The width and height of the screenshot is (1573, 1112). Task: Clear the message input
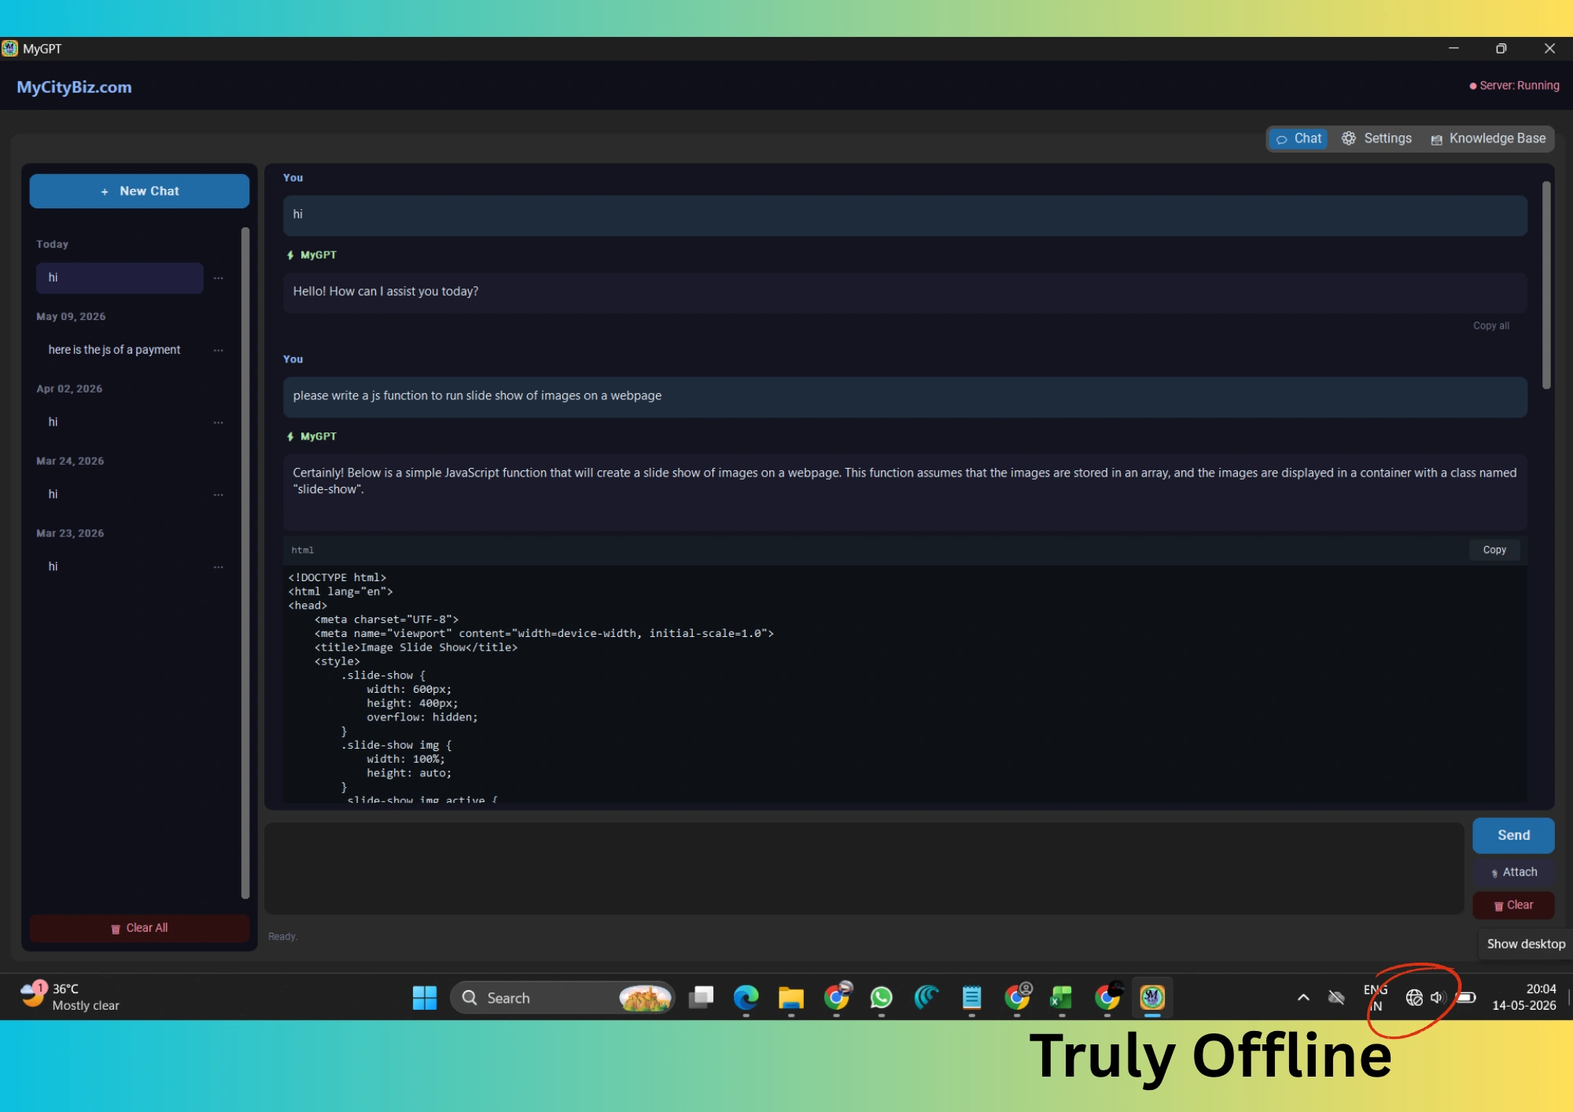1513,905
